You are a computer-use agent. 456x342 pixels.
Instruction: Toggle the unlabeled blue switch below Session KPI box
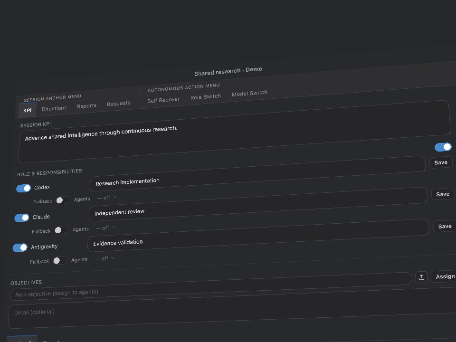tap(443, 147)
